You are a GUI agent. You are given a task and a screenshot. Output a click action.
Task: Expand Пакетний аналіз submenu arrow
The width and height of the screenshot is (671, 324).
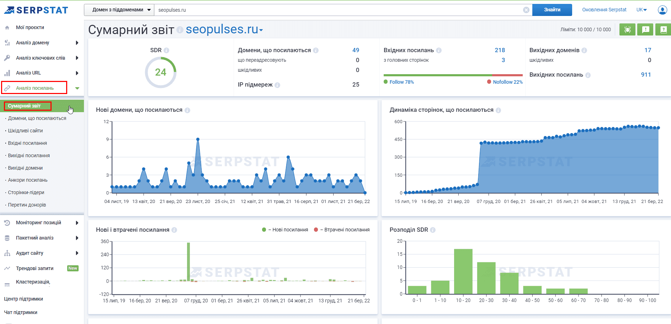[x=77, y=238]
